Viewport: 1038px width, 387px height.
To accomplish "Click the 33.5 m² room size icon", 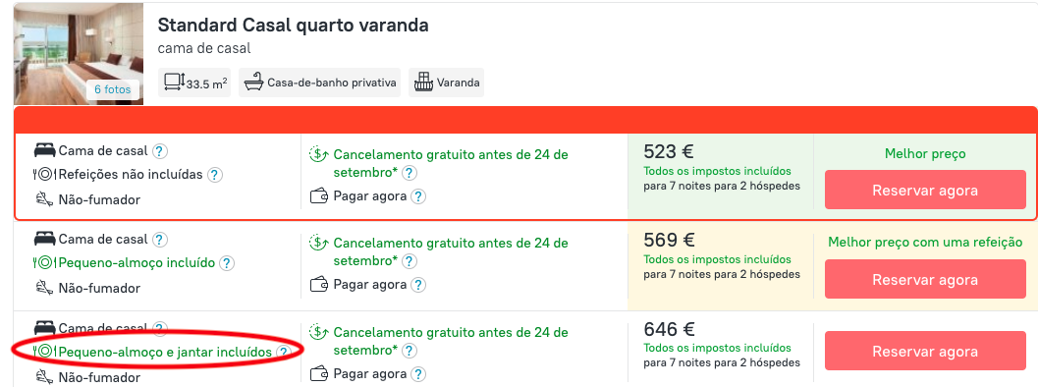I will click(x=174, y=83).
